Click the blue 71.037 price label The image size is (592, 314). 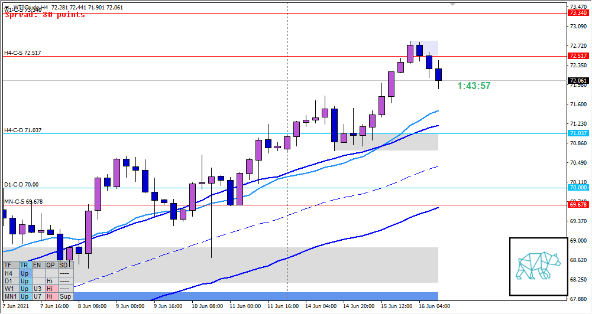pos(577,133)
